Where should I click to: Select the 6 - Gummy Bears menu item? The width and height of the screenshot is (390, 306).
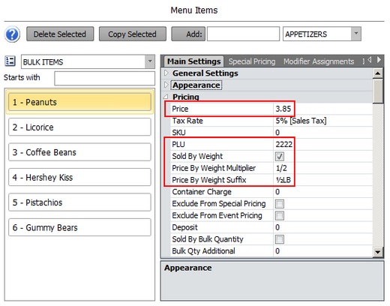click(79, 227)
